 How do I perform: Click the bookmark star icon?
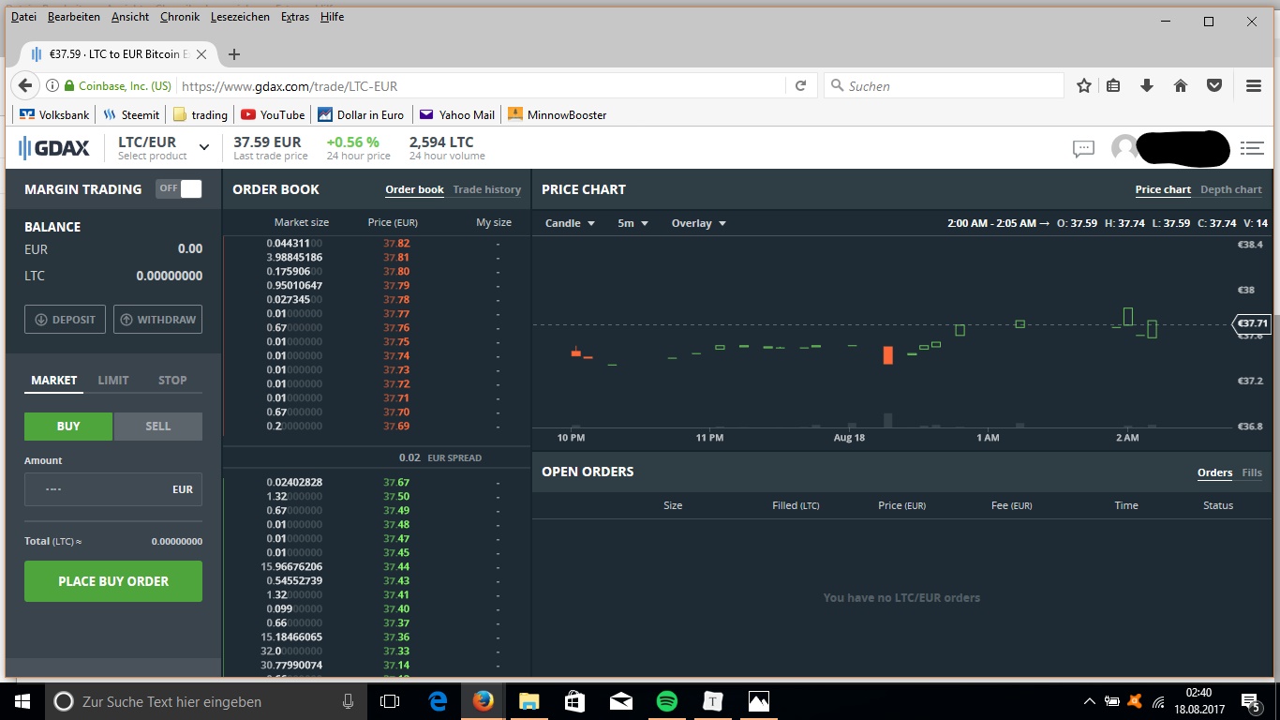(x=1083, y=85)
